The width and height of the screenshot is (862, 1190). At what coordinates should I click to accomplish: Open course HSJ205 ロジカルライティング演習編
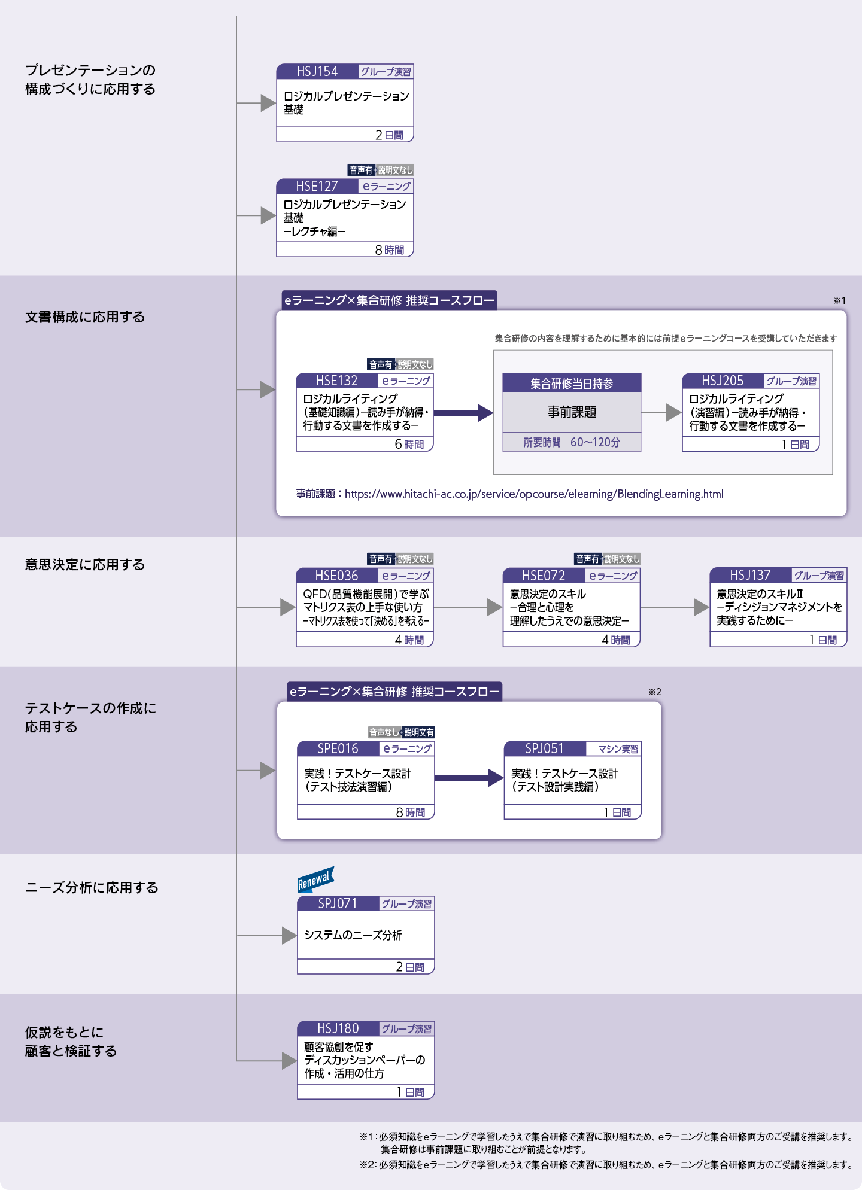[x=751, y=412]
